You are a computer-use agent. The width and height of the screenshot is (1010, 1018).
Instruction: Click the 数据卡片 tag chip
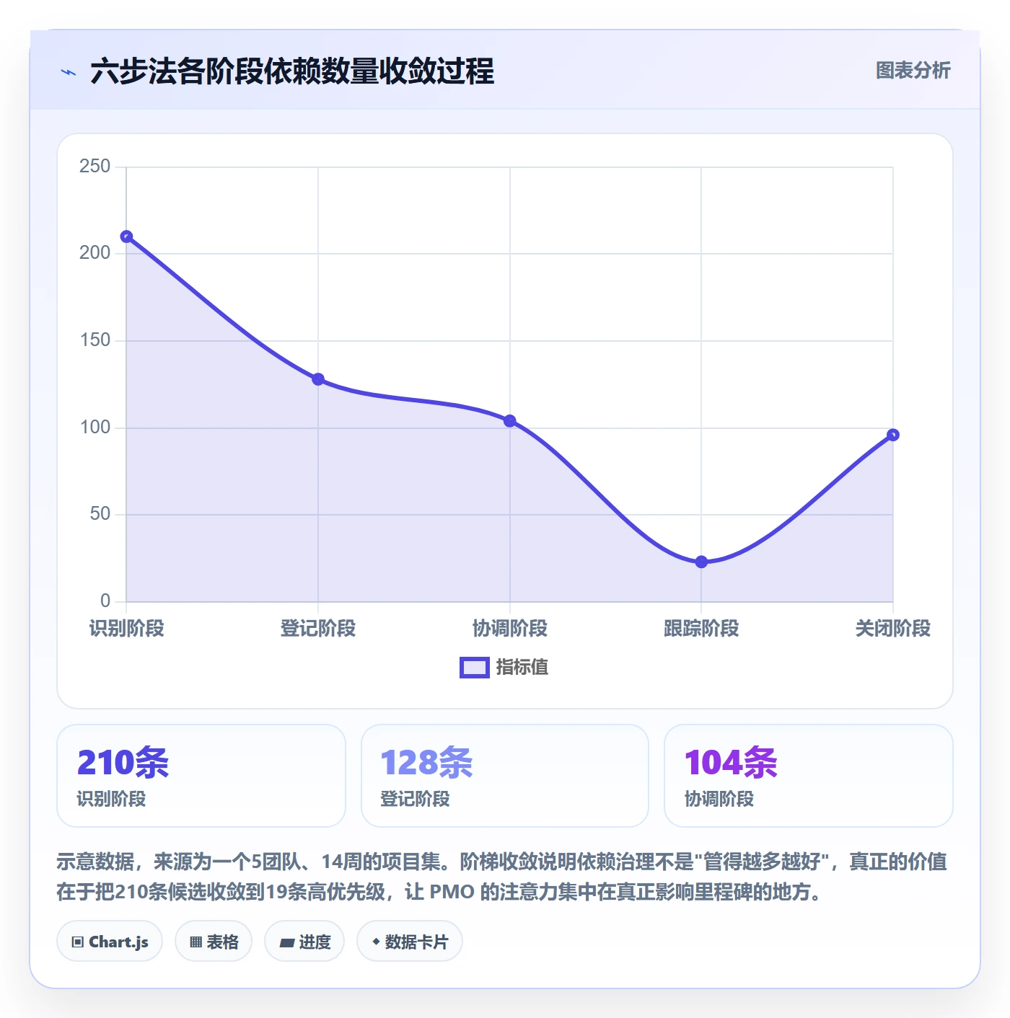pyautogui.click(x=410, y=942)
